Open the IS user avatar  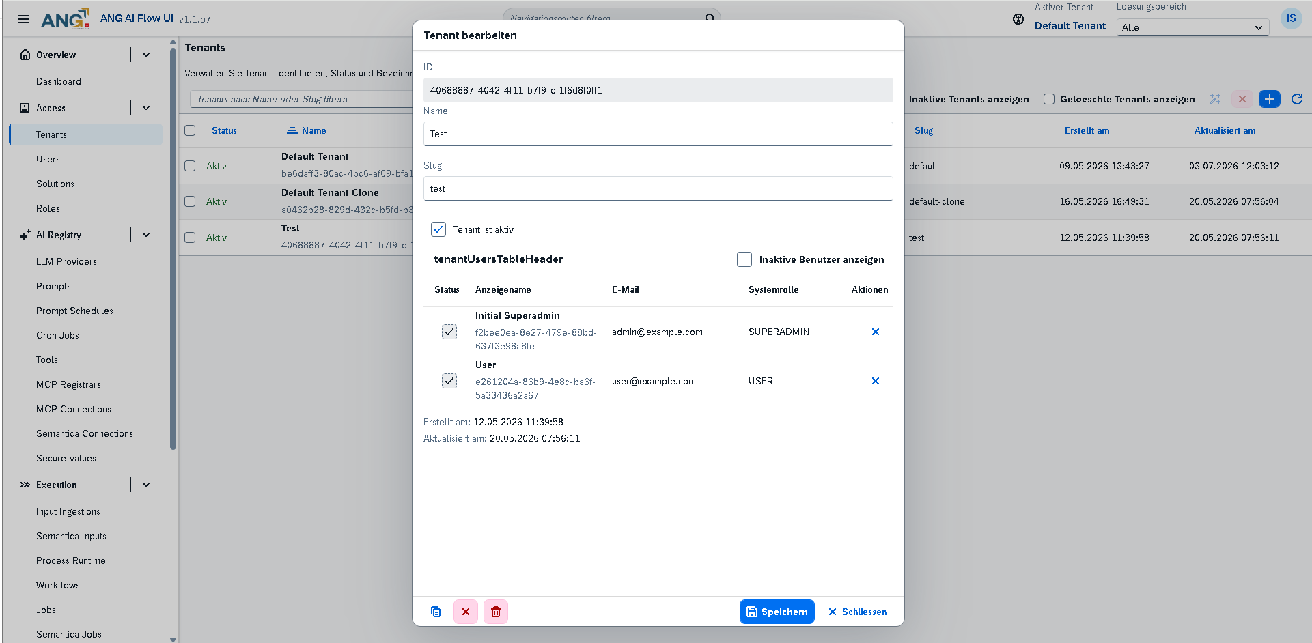(1291, 18)
